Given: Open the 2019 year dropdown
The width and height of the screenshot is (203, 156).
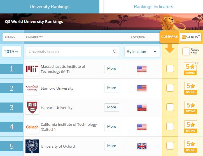Looking at the screenshot, I should click(11, 52).
